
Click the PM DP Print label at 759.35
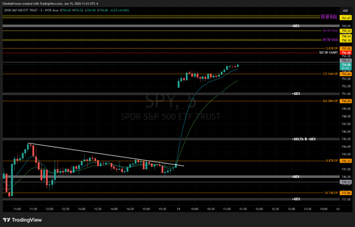[330, 31]
